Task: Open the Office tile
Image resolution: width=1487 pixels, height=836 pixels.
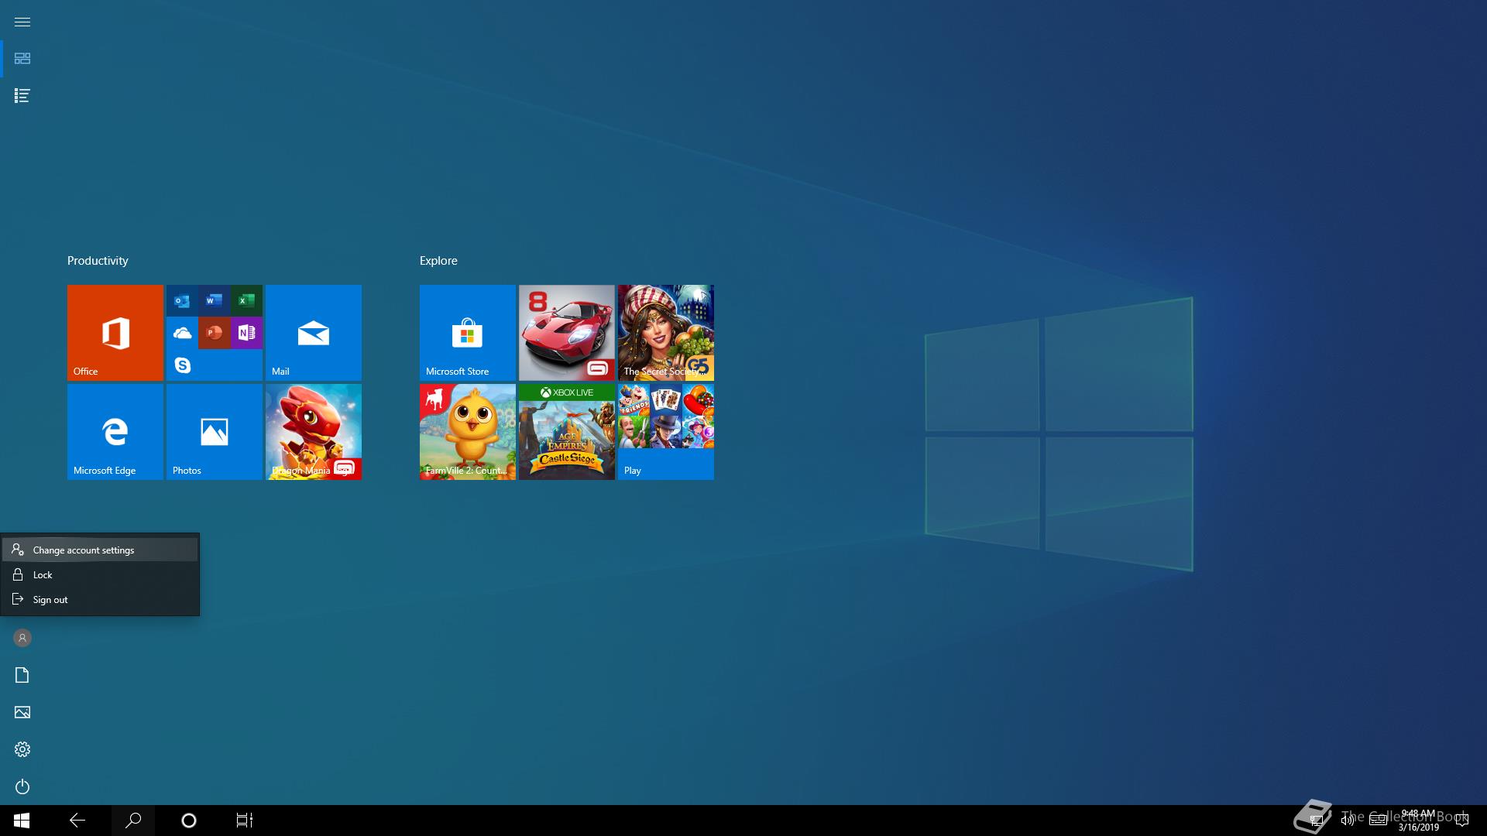Action: tap(115, 333)
